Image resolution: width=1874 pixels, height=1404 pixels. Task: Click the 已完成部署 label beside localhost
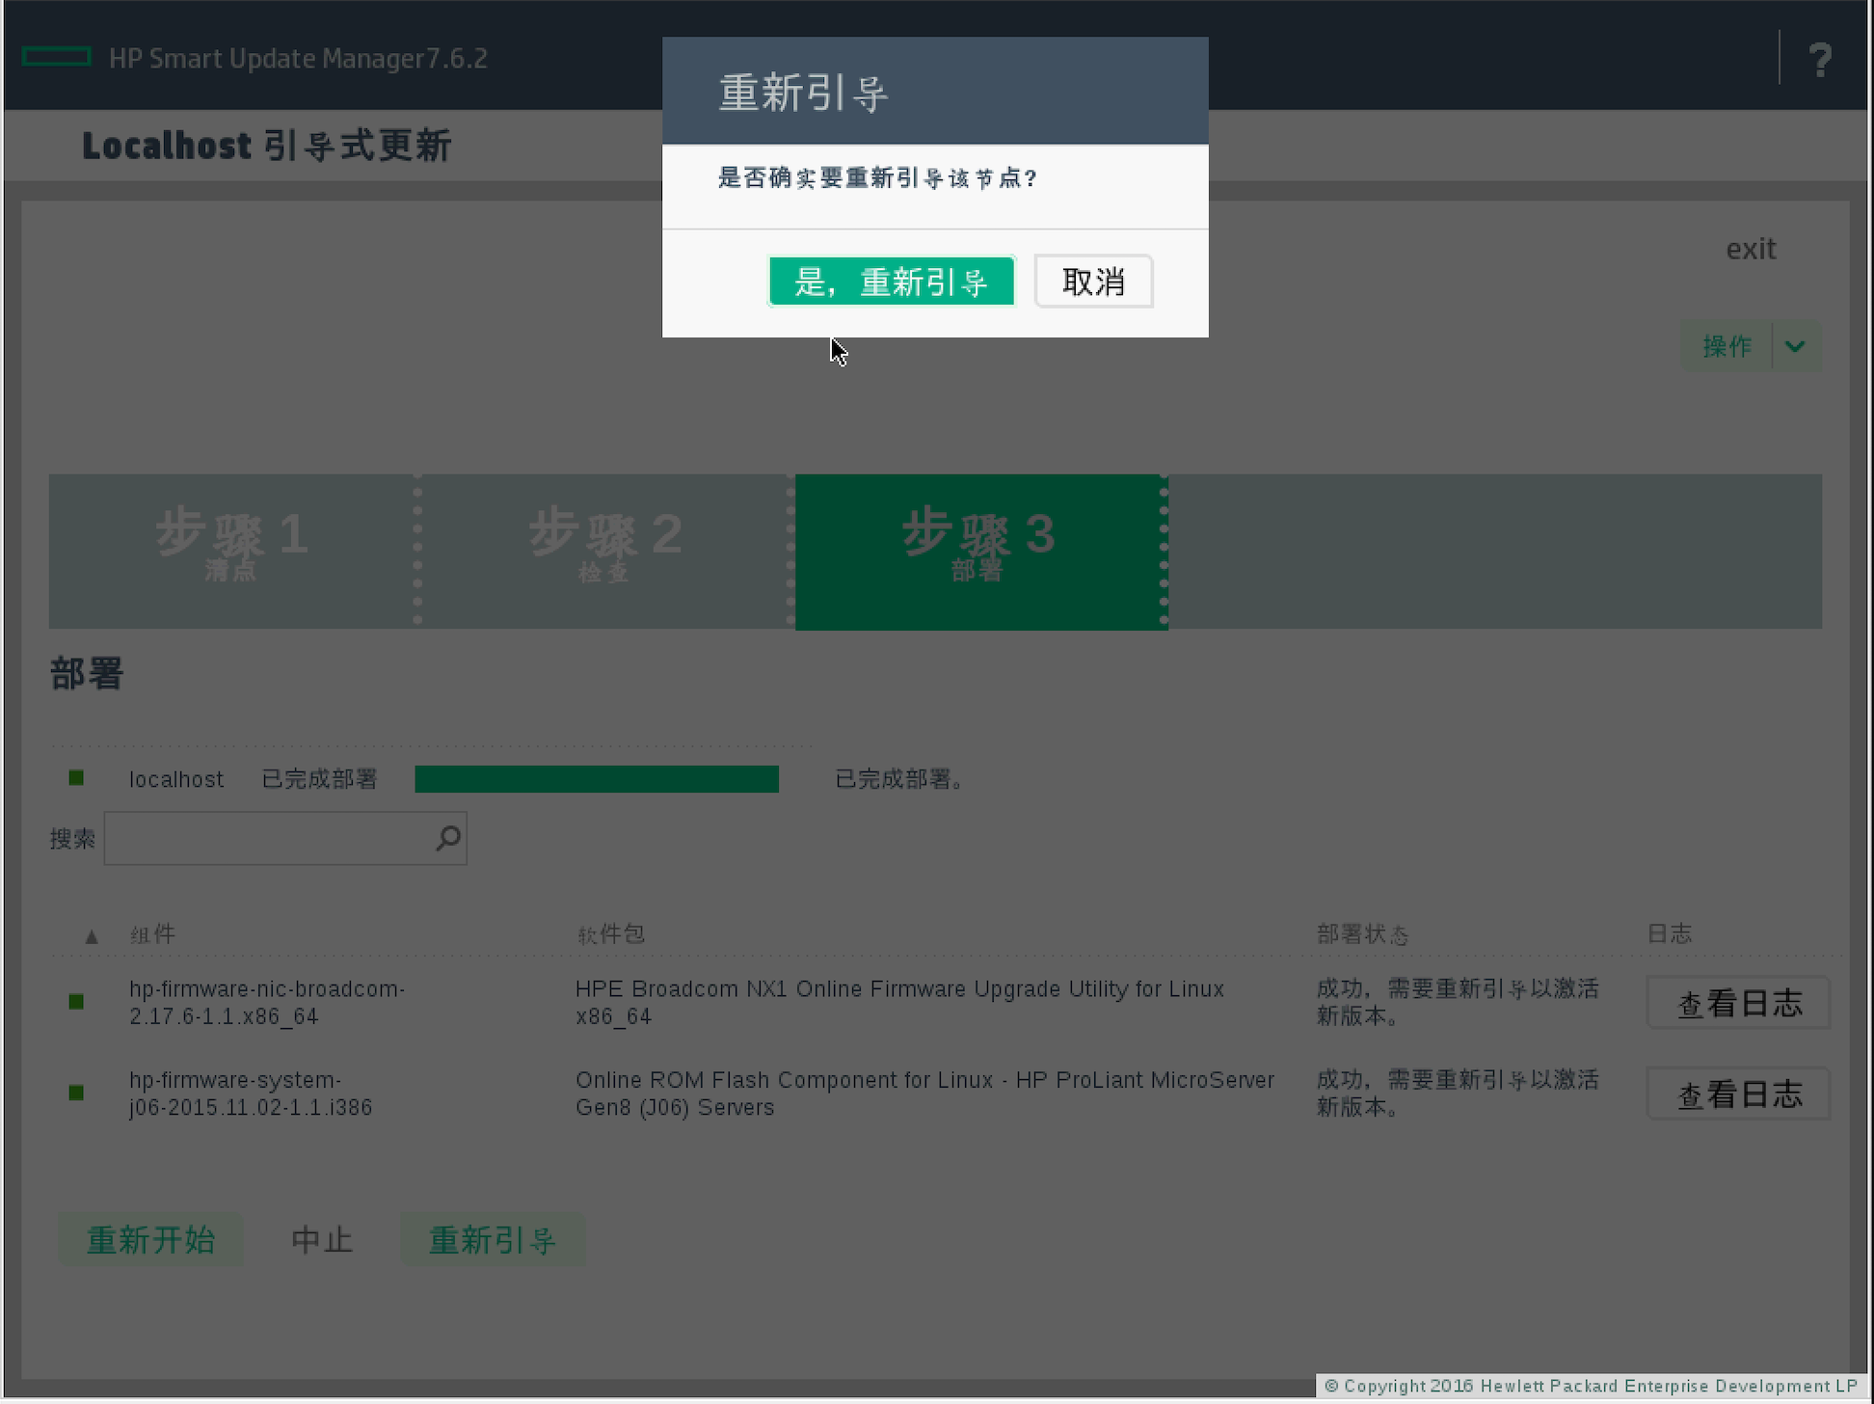tap(319, 779)
